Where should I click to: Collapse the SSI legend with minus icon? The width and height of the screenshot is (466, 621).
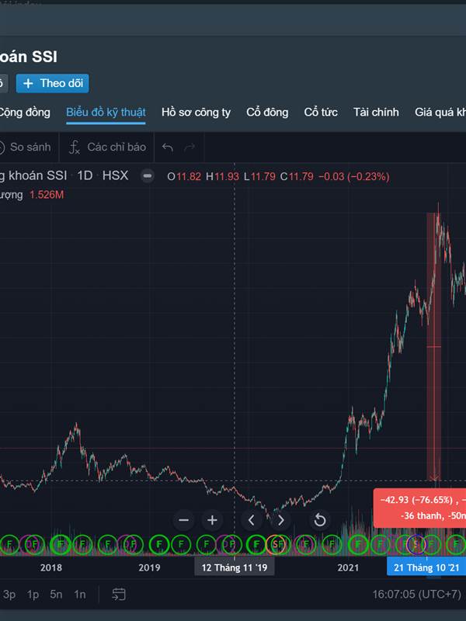pyautogui.click(x=148, y=176)
